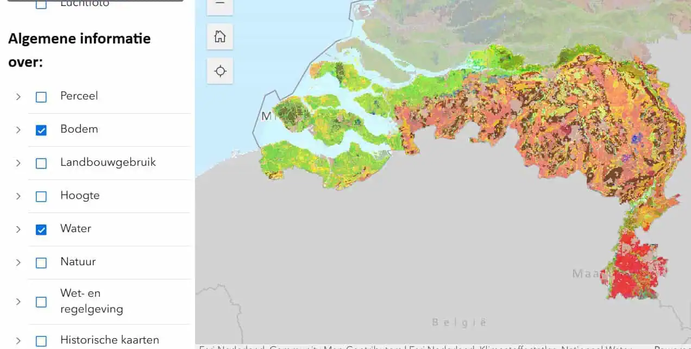
Task: Expand the Hoogte group arrow
Action: click(18, 196)
